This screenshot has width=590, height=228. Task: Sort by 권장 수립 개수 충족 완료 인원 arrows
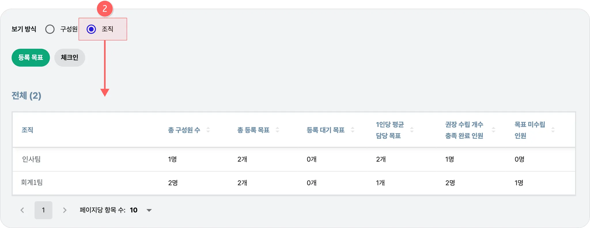493,130
